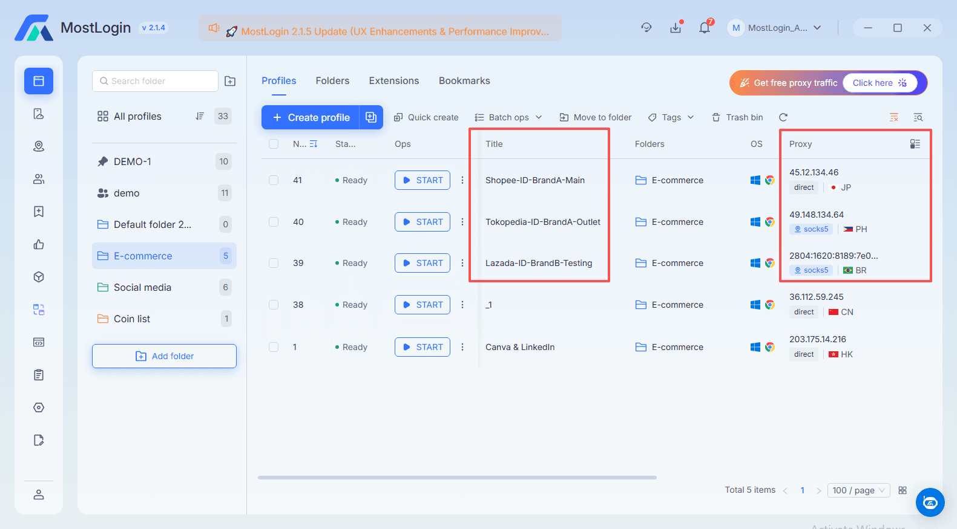The image size is (957, 529).
Task: Select the E-commerce folder in sidebar
Action: pyautogui.click(x=164, y=256)
